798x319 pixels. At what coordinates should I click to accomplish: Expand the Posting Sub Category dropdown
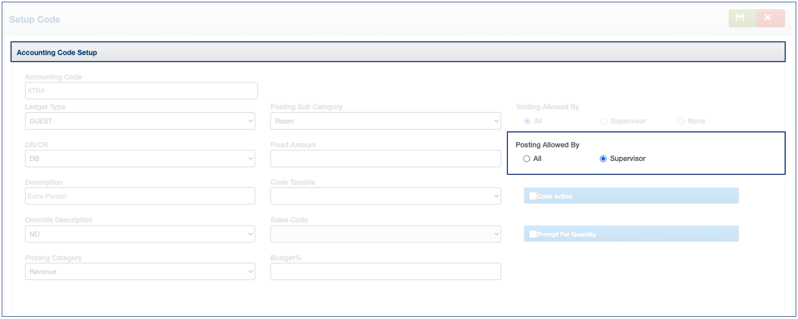coord(385,121)
